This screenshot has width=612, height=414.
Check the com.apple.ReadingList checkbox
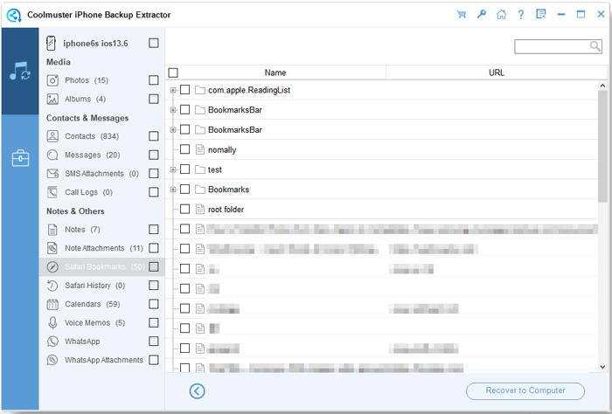coord(185,90)
